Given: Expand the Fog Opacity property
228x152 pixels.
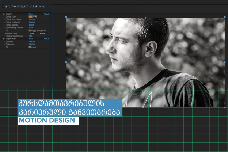Looking at the screenshot, I should 4,25.
